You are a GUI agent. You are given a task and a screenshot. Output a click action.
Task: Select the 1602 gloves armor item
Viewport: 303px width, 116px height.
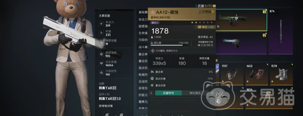257,75
